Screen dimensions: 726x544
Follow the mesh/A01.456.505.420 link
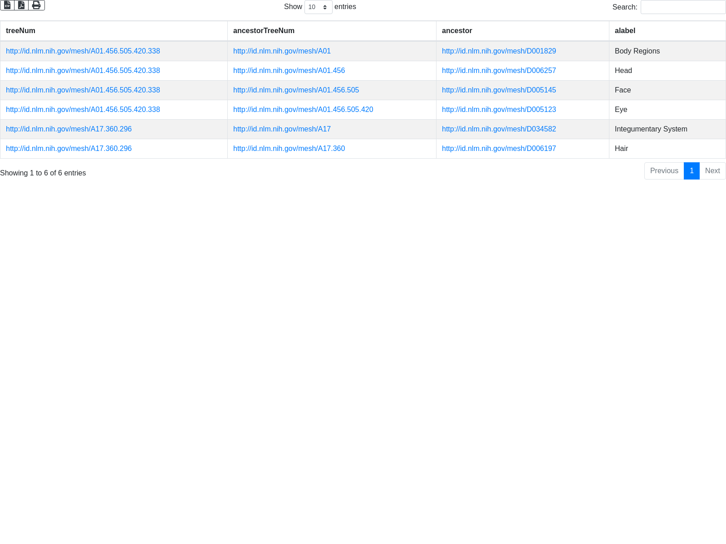tap(303, 110)
